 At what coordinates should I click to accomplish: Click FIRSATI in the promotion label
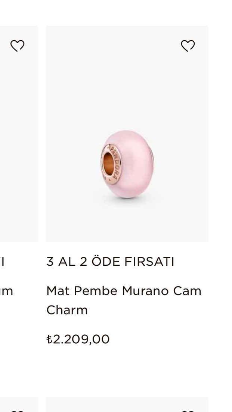pos(149,262)
